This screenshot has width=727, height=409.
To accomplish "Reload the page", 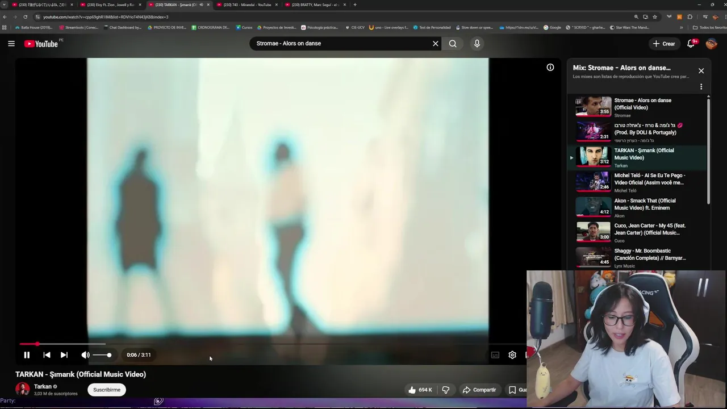I will (x=25, y=17).
